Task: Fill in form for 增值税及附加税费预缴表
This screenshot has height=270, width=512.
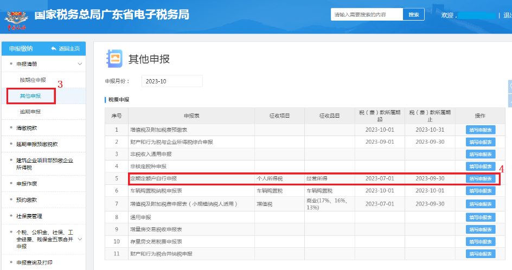Action: (x=481, y=130)
